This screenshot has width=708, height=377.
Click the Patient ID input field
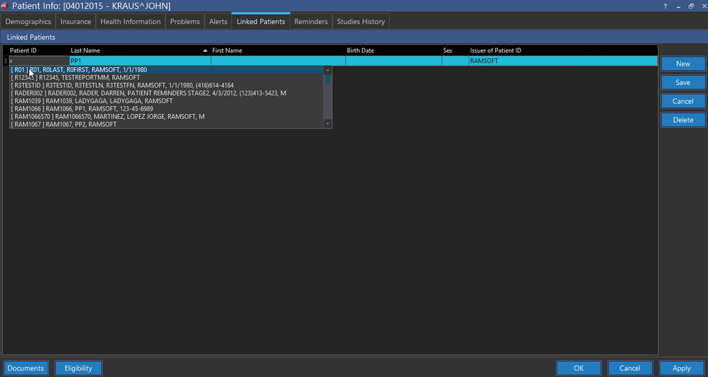pyautogui.click(x=39, y=61)
